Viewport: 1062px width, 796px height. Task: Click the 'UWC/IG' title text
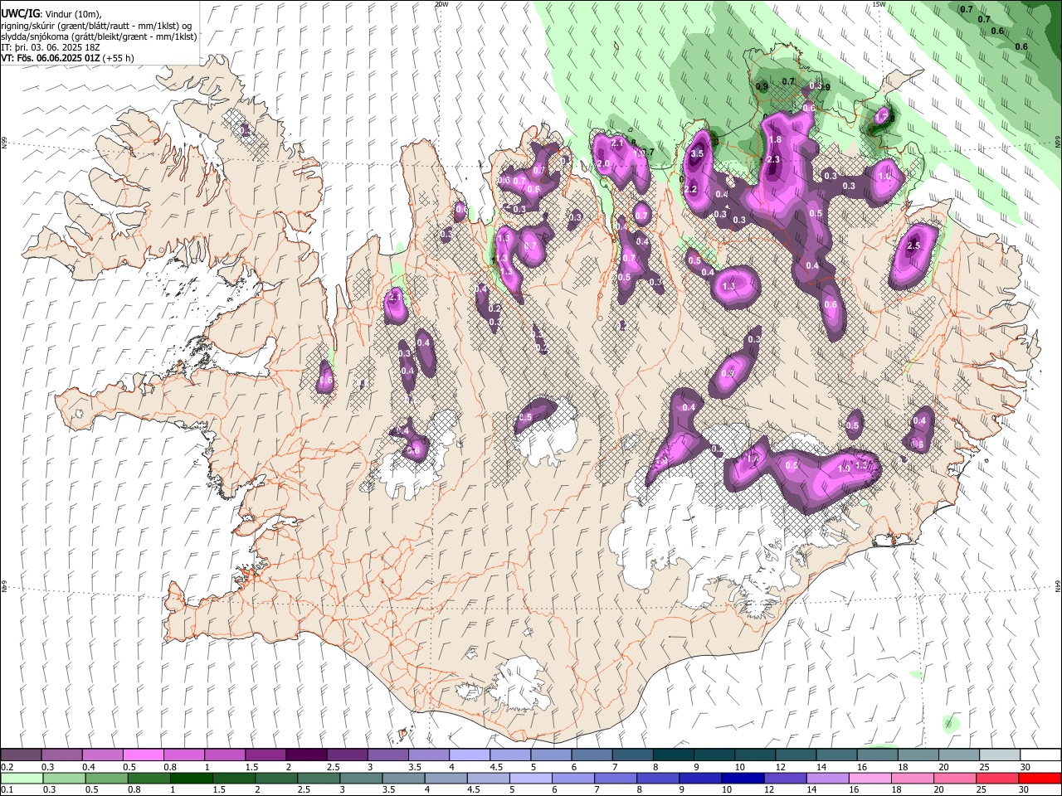tap(20, 14)
